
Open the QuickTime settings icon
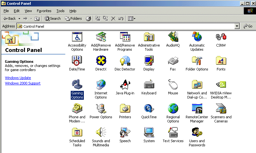[149, 108]
